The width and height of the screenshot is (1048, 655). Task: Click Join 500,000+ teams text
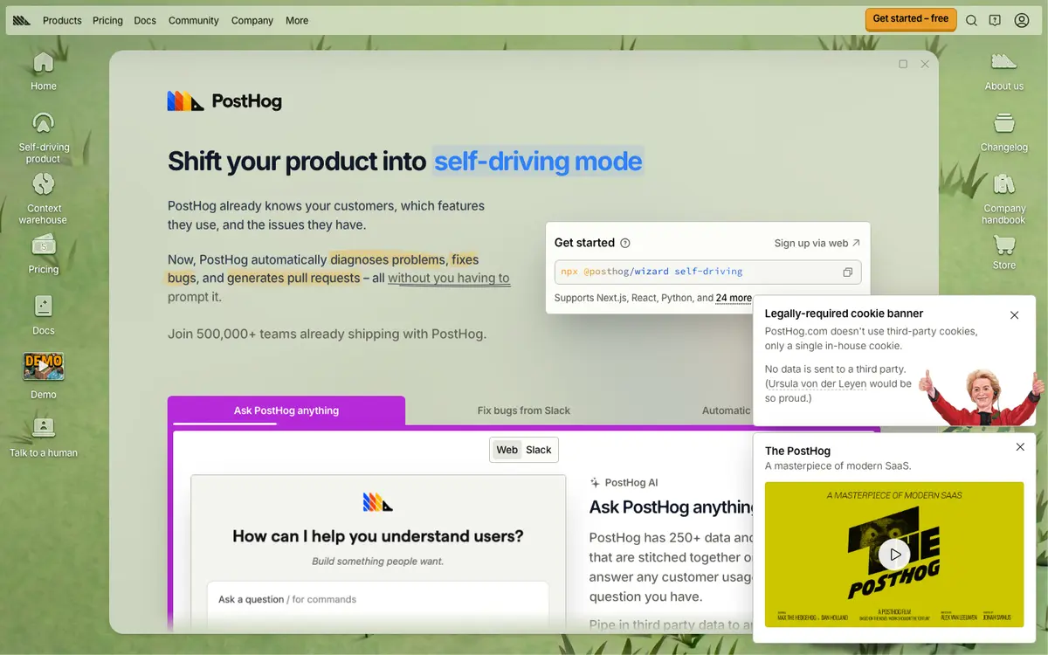327,334
